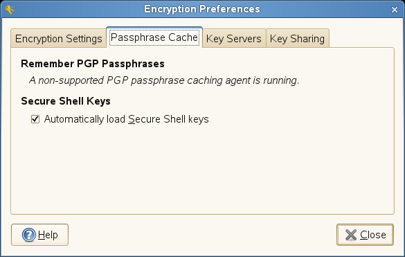Click the Automatically load Secure Shell keys label

(x=126, y=119)
